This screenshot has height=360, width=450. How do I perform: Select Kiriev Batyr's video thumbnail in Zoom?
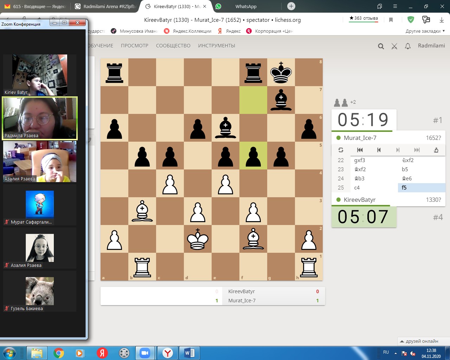40,75
